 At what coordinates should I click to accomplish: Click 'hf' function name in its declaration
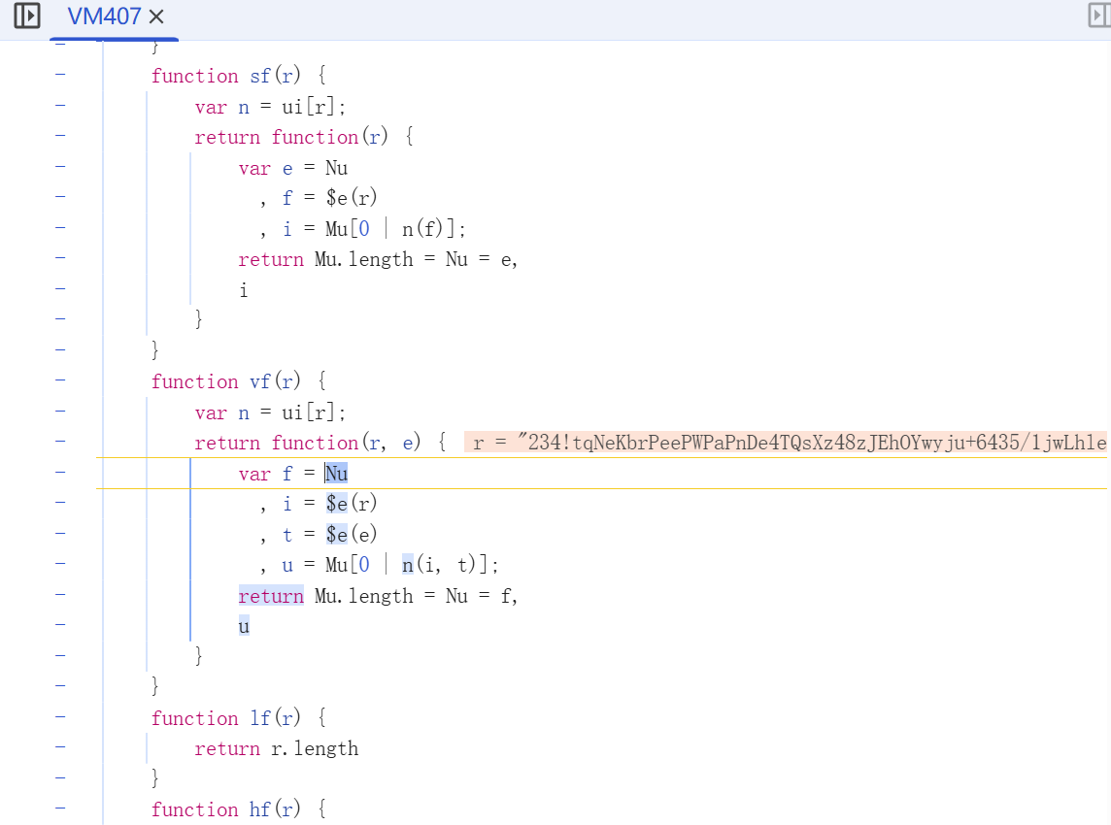(259, 809)
